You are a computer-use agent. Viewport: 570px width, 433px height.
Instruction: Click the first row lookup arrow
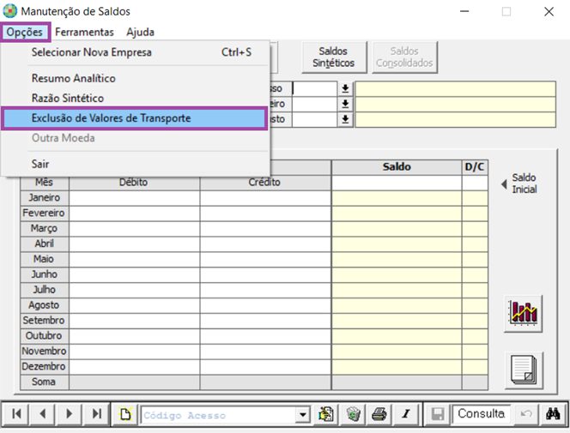(345, 88)
